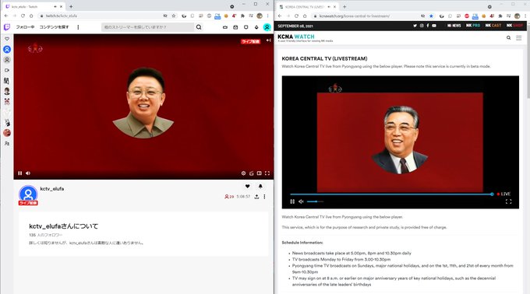Open KCNA Watch YouTube link
530x294 pixels.
click(434, 26)
